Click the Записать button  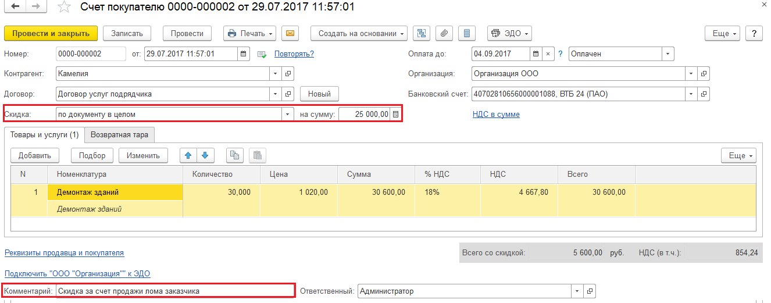127,33
